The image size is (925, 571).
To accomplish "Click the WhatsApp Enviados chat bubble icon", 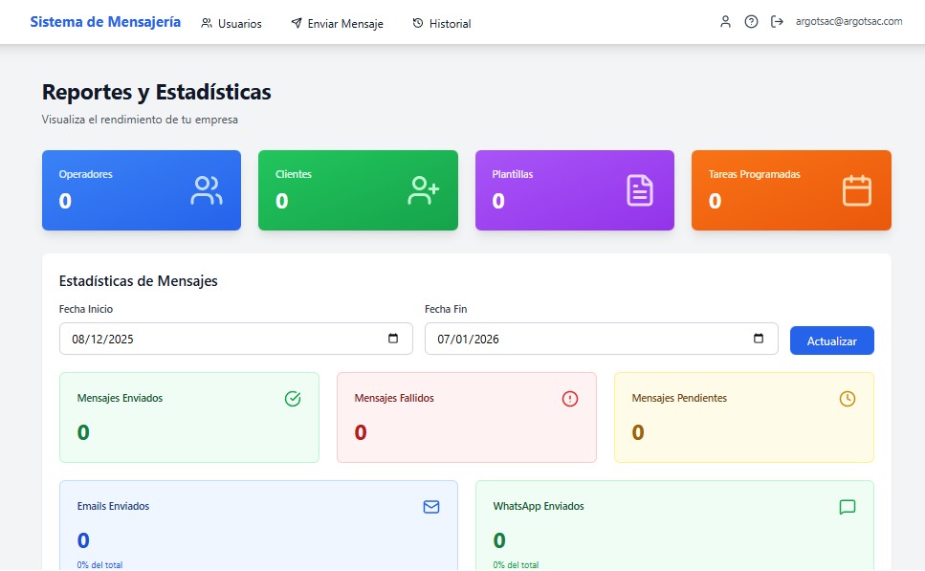I will [848, 507].
